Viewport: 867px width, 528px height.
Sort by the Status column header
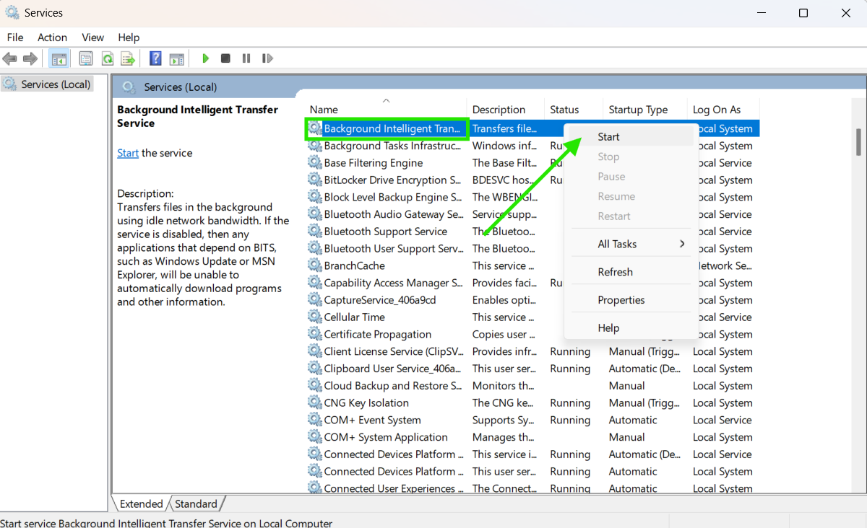(x=574, y=110)
